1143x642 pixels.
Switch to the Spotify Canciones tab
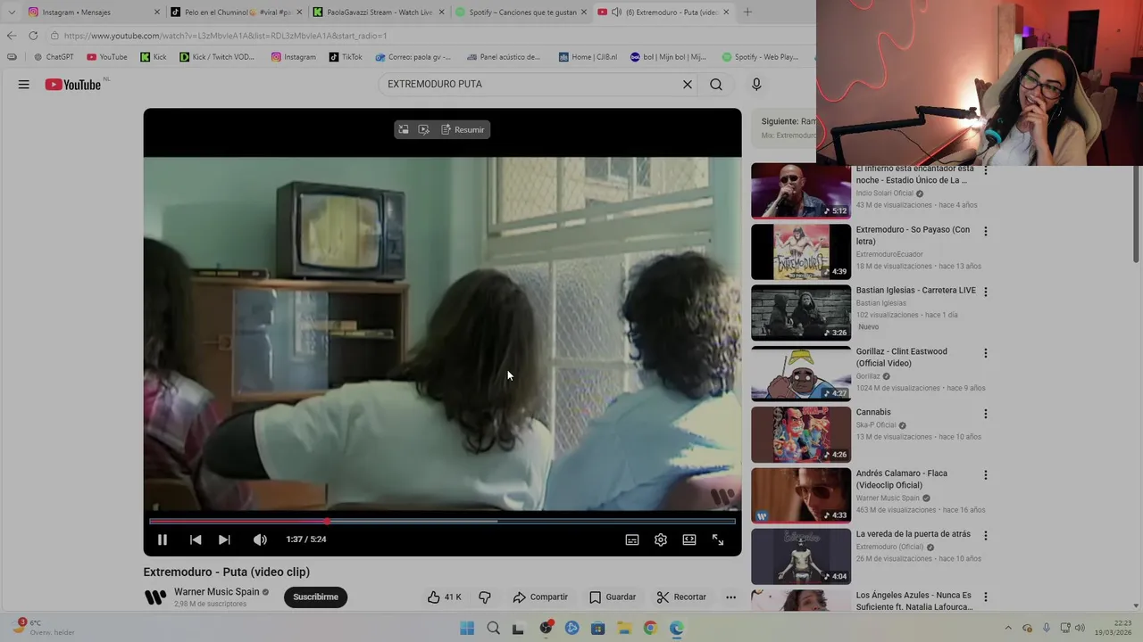(x=520, y=12)
